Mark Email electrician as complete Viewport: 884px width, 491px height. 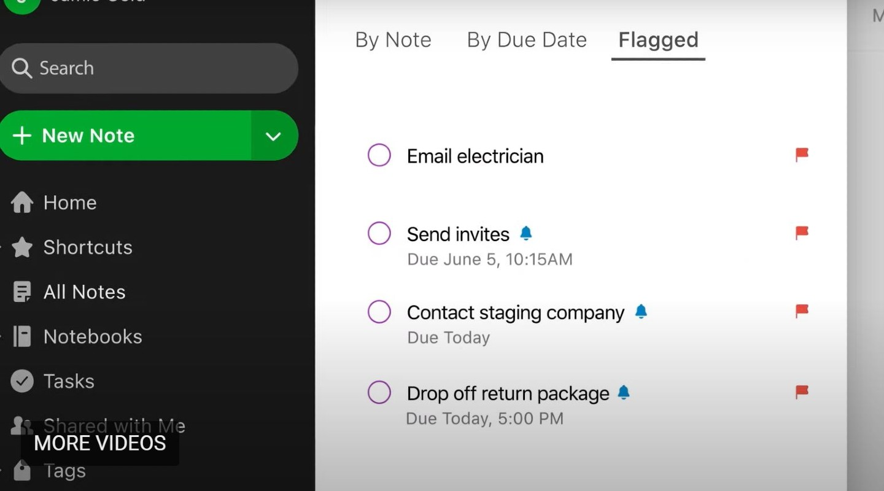point(379,155)
